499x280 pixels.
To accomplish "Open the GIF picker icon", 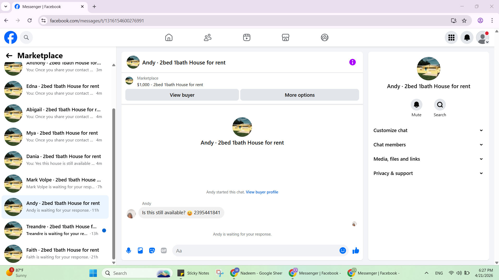I will (x=164, y=251).
